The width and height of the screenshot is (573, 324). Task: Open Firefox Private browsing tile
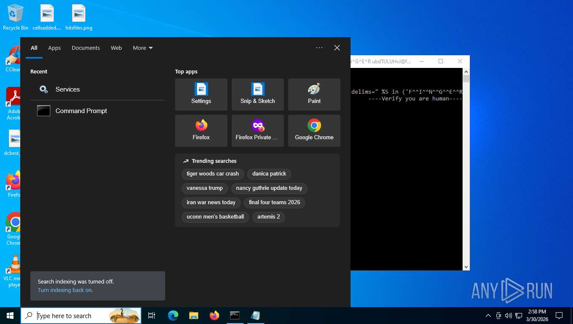257,131
